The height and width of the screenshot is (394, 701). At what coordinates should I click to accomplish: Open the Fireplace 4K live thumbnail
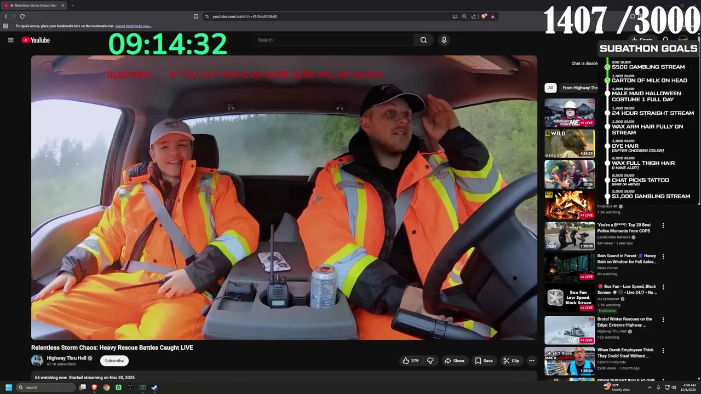[570, 205]
